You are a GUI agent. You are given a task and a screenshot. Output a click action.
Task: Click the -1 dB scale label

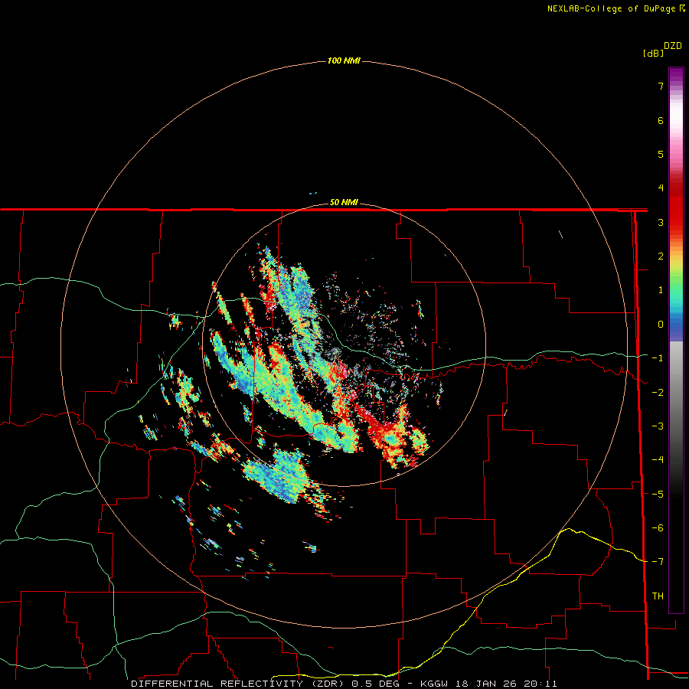coord(658,358)
